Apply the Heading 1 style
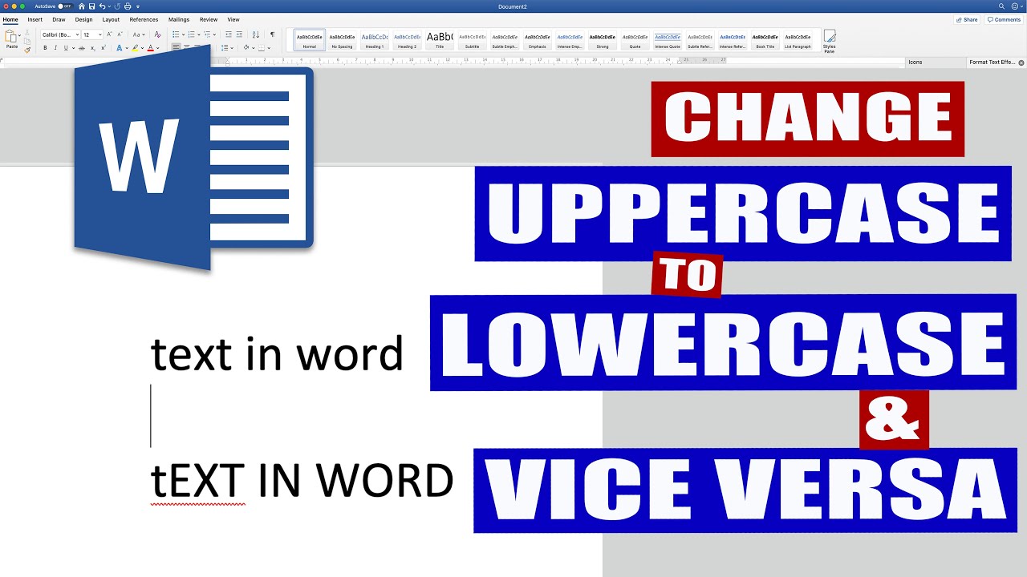 [x=375, y=40]
